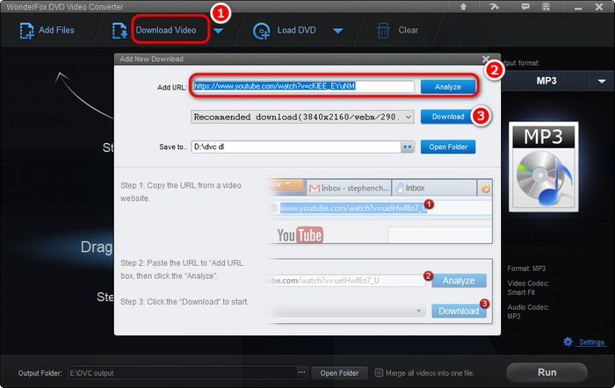Click the Save to path field
The image size is (615, 388).
coord(296,147)
